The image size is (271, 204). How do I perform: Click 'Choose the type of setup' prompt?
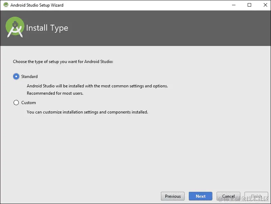(63, 62)
